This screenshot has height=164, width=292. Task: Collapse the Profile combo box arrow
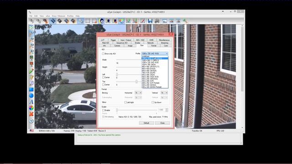point(167,54)
